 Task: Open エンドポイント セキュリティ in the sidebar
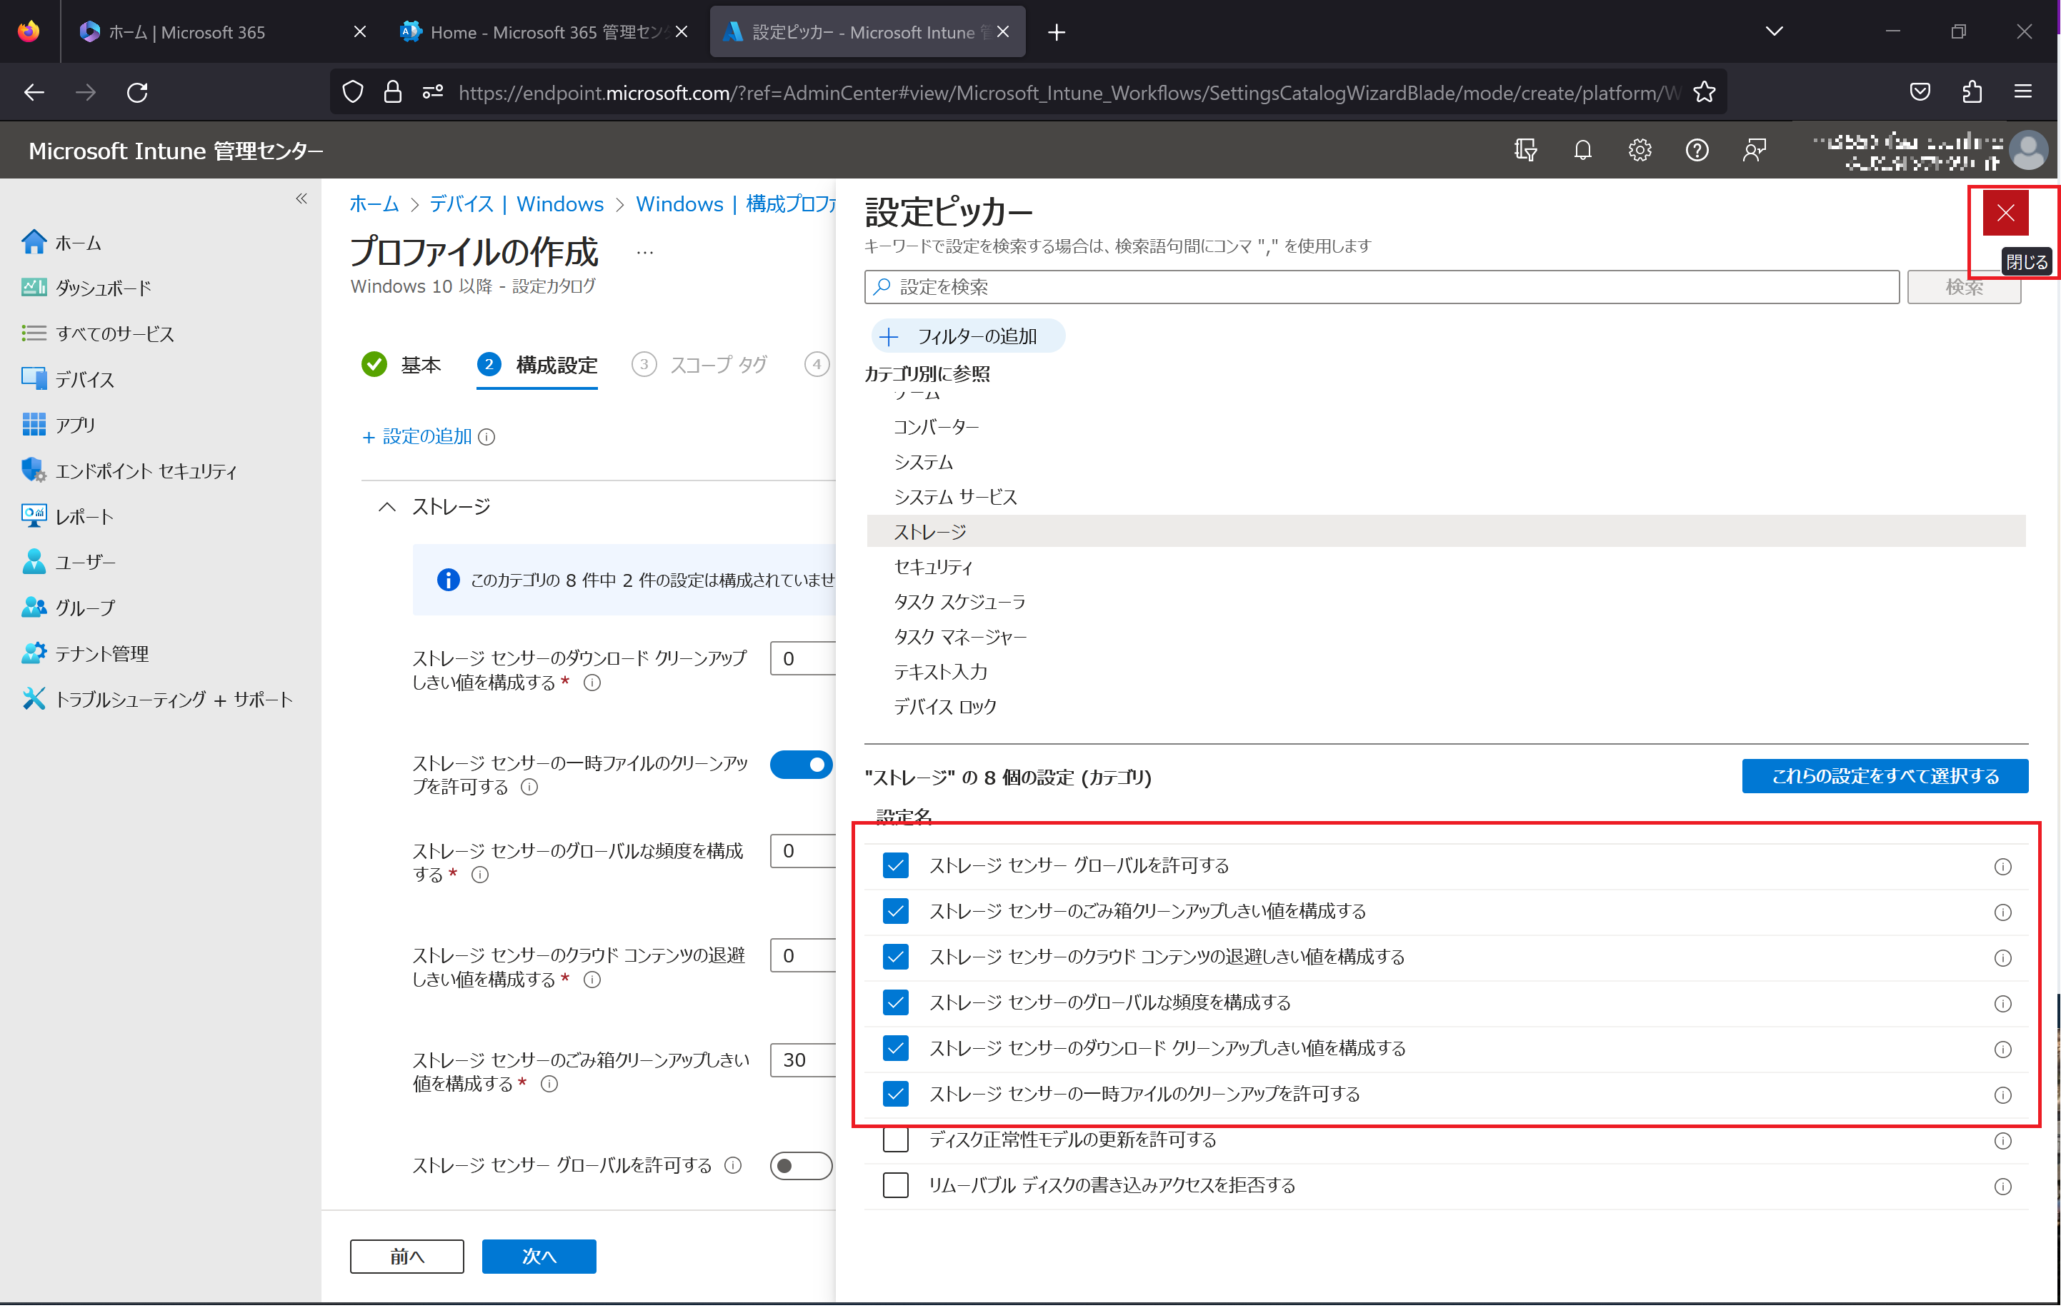(x=129, y=471)
